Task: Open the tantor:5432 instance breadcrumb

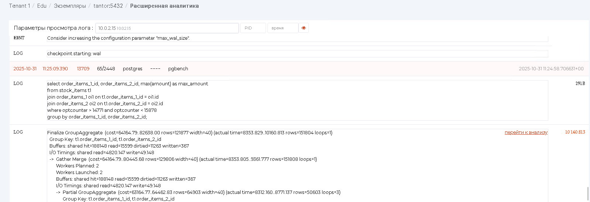Action: 108,6
